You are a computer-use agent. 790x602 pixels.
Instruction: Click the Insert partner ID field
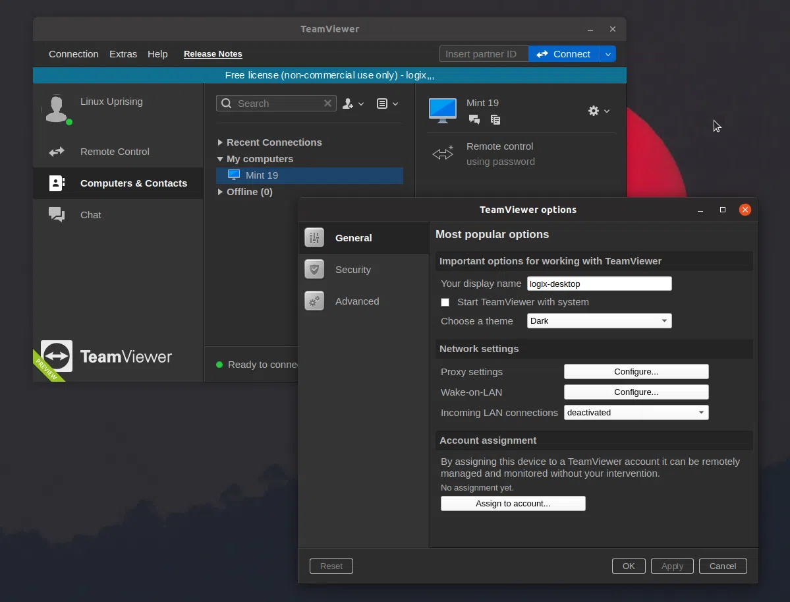[x=484, y=54]
